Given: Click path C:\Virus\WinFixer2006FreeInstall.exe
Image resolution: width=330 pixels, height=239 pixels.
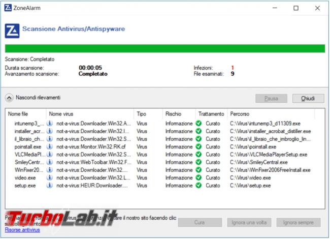Looking at the screenshot, I should 270,170.
